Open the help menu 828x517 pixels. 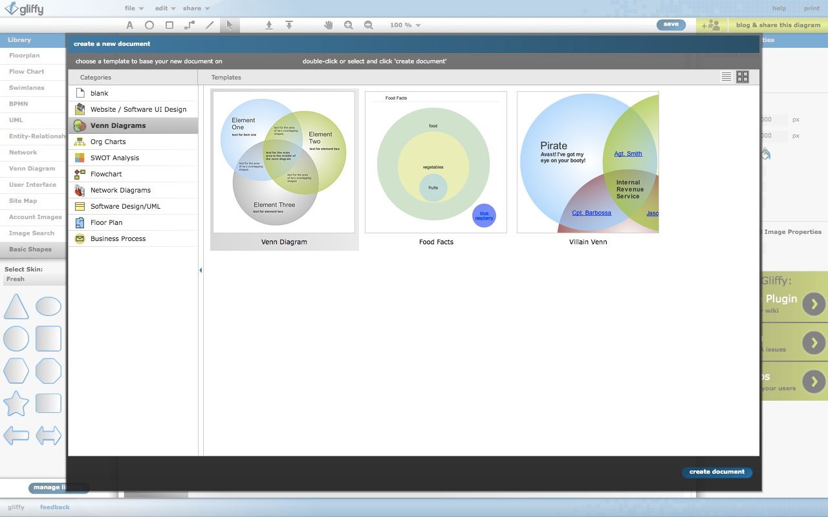click(x=779, y=8)
